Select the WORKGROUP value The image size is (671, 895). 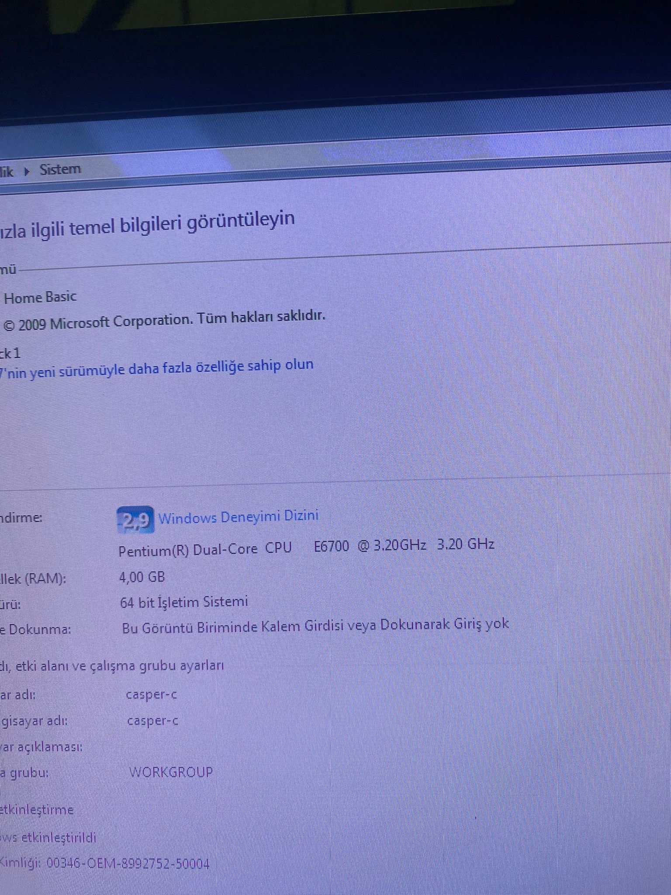(x=171, y=772)
